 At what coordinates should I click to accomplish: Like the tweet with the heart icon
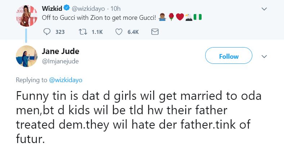(x=119, y=32)
